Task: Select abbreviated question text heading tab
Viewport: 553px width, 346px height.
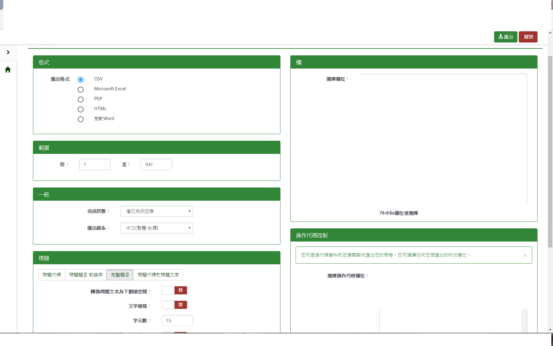Action: [x=86, y=275]
